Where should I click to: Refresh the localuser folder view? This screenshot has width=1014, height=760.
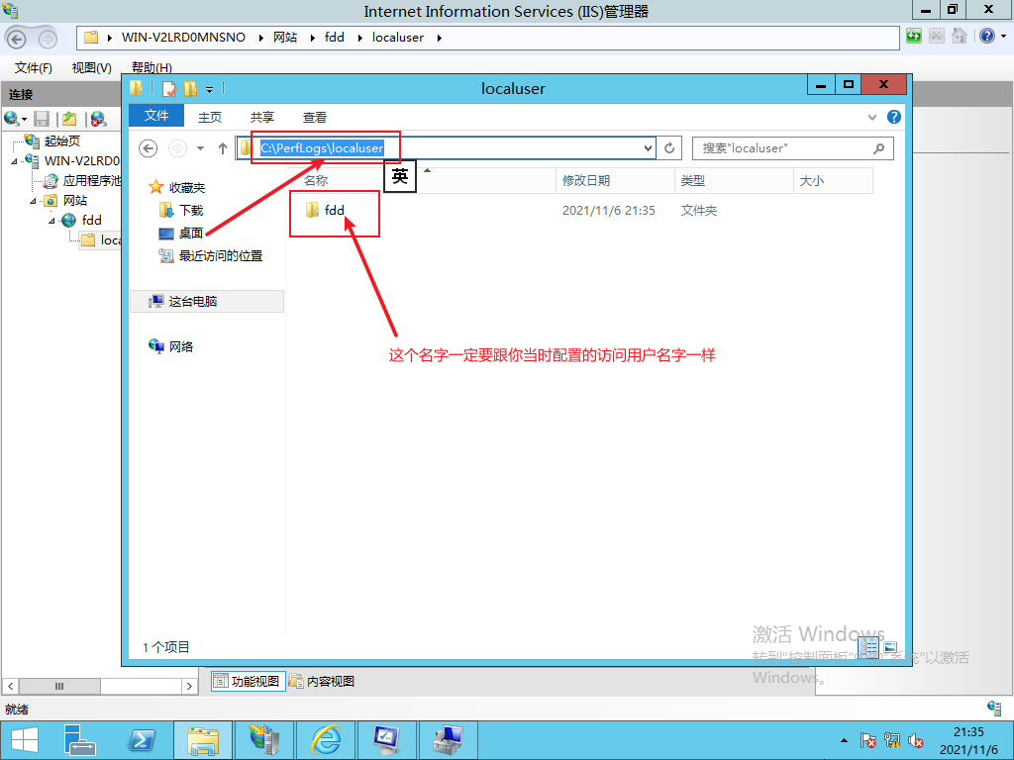tap(669, 148)
